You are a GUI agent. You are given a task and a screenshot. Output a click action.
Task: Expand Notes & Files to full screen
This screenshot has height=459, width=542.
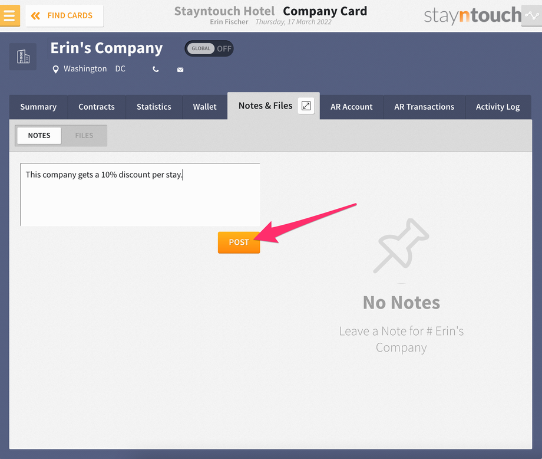(x=306, y=106)
